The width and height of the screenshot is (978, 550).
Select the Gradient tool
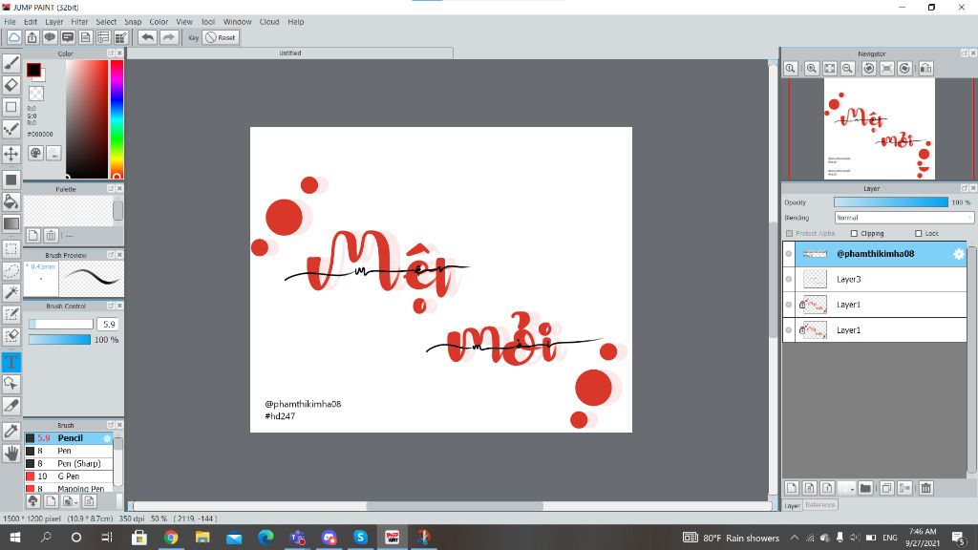11,223
